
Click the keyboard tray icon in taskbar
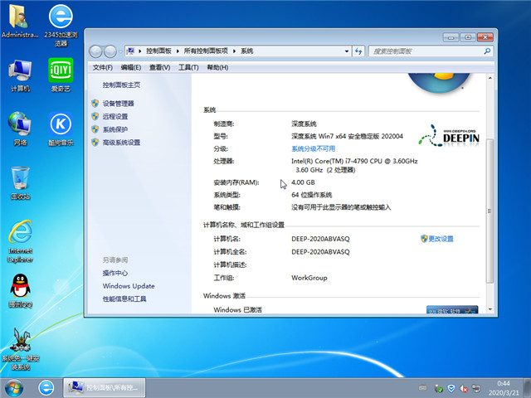coord(422,387)
